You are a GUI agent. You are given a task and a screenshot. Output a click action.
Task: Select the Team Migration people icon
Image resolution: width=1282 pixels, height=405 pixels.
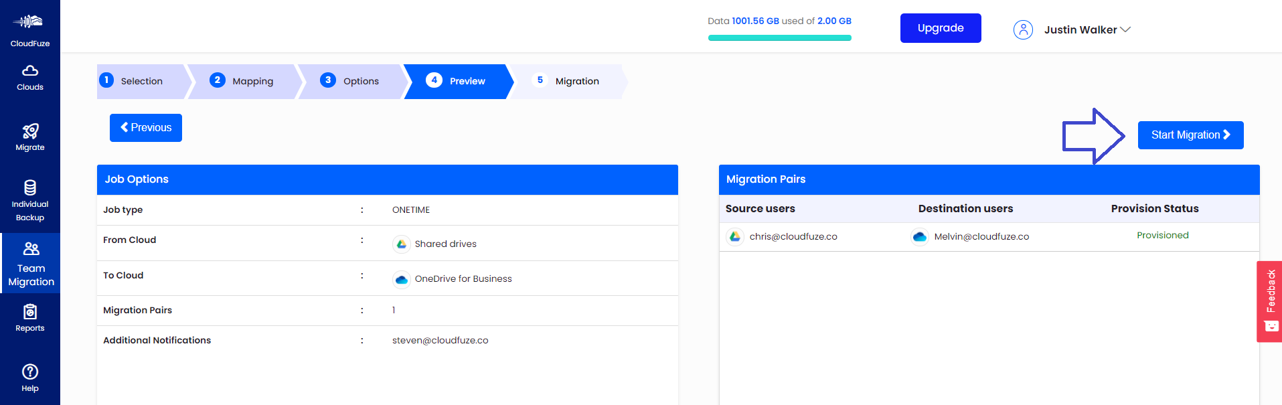[31, 249]
